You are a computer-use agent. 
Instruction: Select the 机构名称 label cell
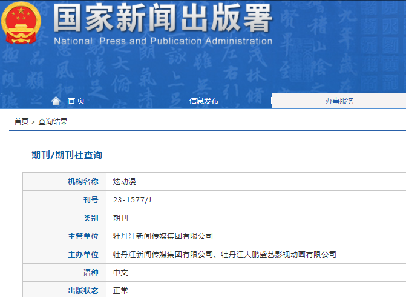[65, 182]
